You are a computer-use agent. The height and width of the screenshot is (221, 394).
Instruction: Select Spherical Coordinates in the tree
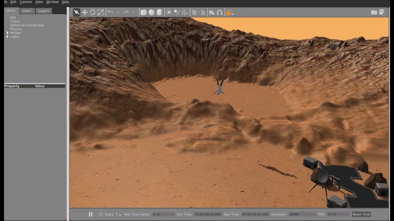pyautogui.click(x=27, y=25)
